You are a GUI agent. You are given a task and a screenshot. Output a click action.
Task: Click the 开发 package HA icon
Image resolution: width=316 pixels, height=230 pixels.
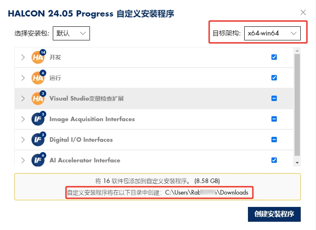point(38,57)
